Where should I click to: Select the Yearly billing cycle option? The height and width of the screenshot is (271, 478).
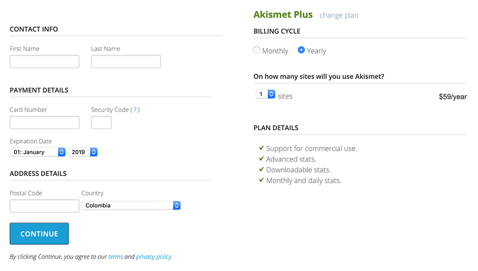tap(301, 50)
